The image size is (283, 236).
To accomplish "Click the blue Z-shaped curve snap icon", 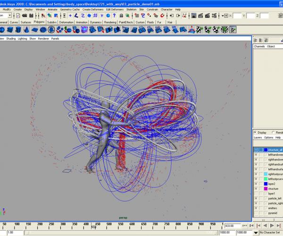I will click(x=83, y=16).
